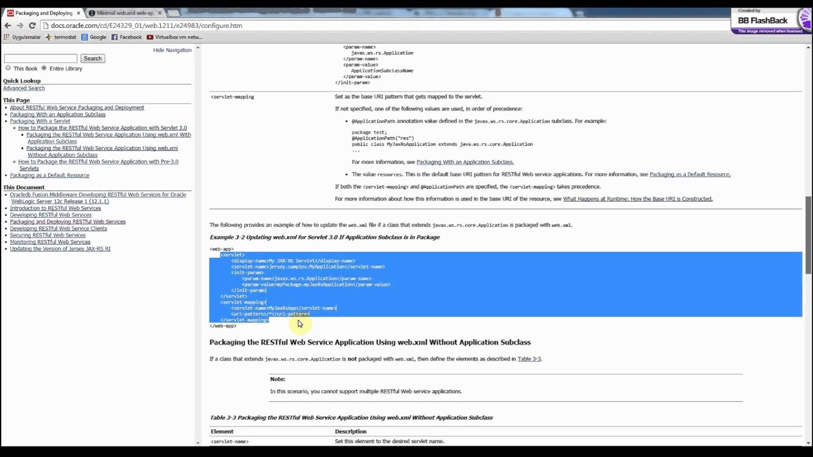Reload the page with the refresh icon
The height and width of the screenshot is (457, 813).
click(32, 25)
